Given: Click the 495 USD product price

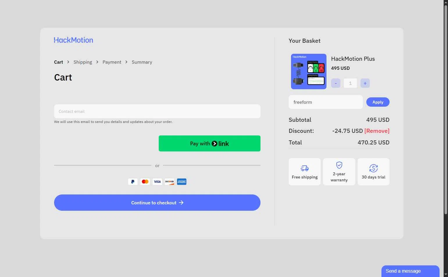Looking at the screenshot, I should click(340, 68).
